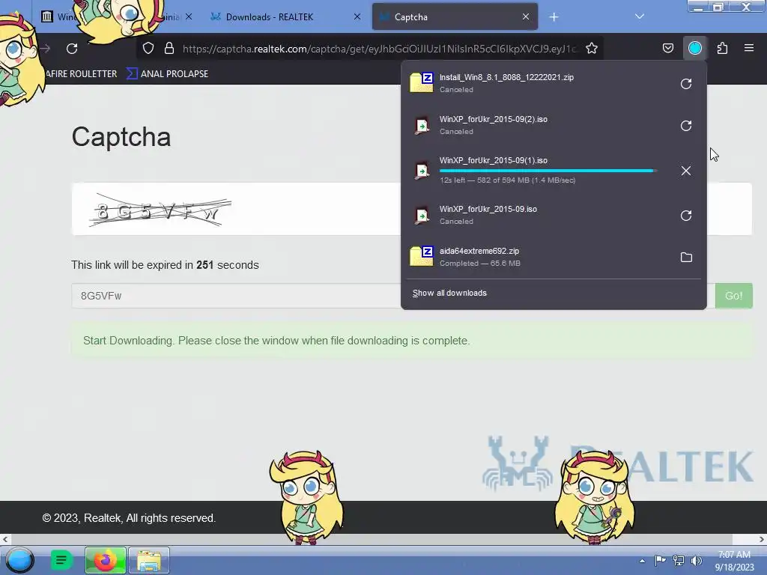The image size is (767, 575).
Task: Click the WinXP_forUkr_2015-09.iso file icon
Action: pyautogui.click(x=422, y=216)
